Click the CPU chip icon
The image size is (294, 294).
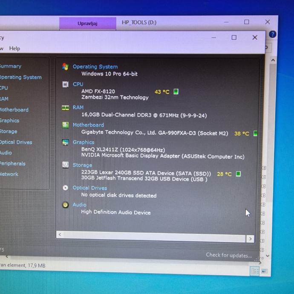65,84
